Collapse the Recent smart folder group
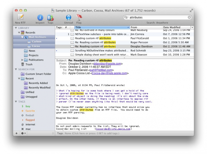207x154 pixels. tap(19, 79)
